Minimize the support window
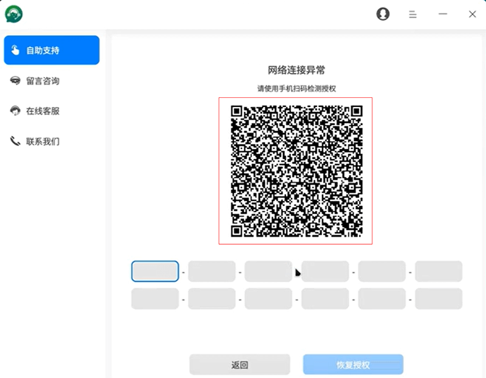The image size is (486, 378). pos(443,14)
